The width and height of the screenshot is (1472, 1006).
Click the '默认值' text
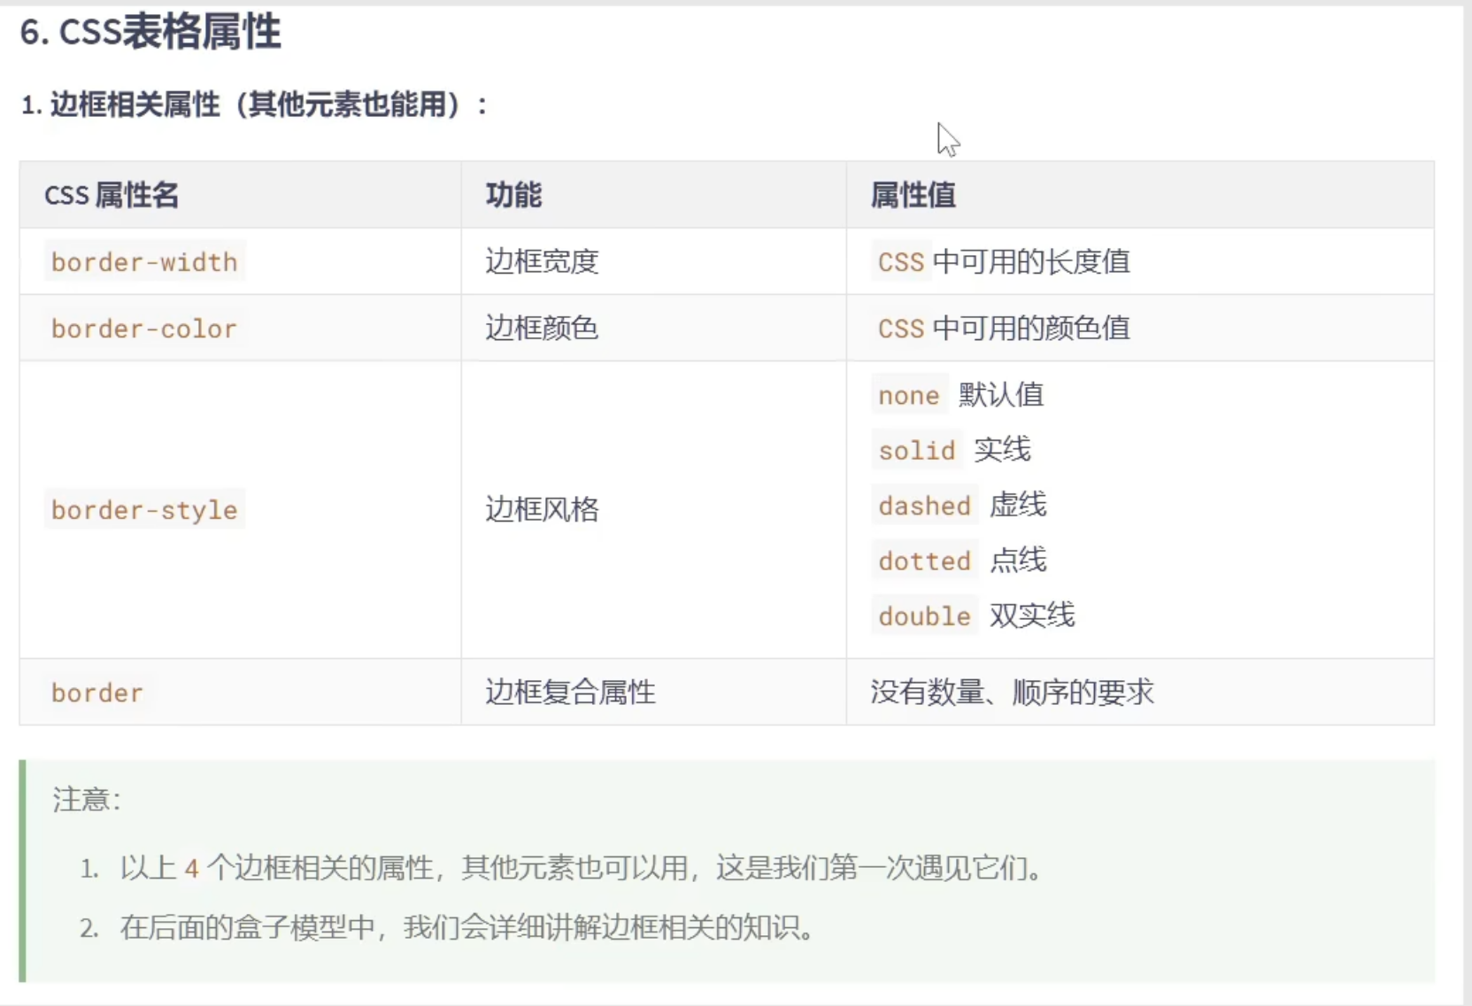[x=1001, y=395]
